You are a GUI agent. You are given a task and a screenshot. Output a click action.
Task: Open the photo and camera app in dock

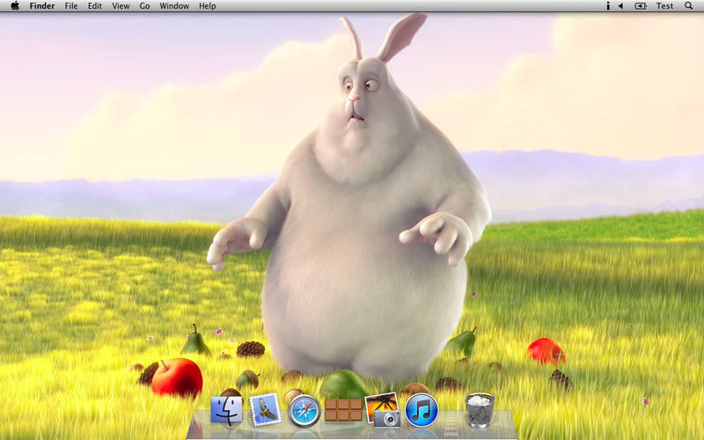pos(383,409)
